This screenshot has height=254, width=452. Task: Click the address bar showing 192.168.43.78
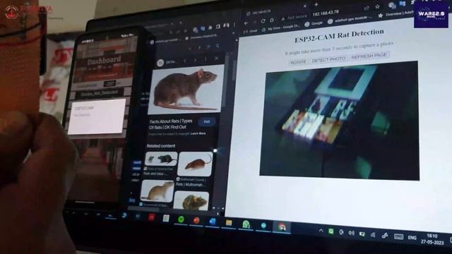[x=325, y=13]
